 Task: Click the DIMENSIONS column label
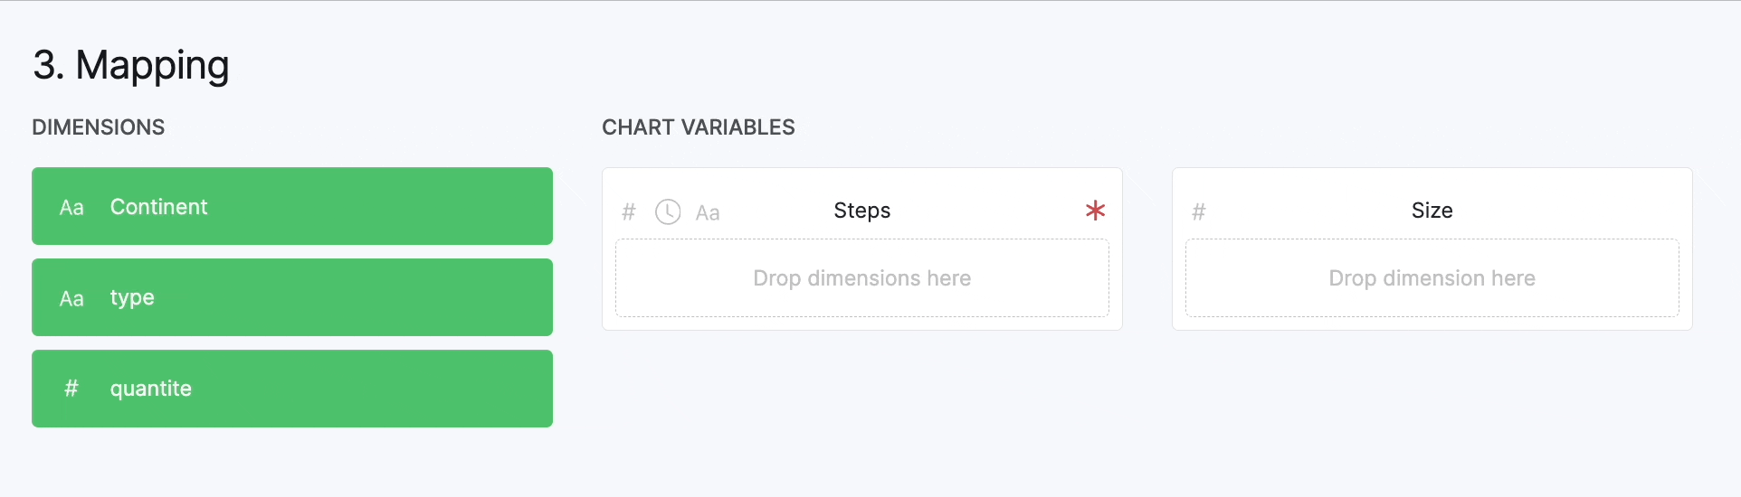[99, 127]
